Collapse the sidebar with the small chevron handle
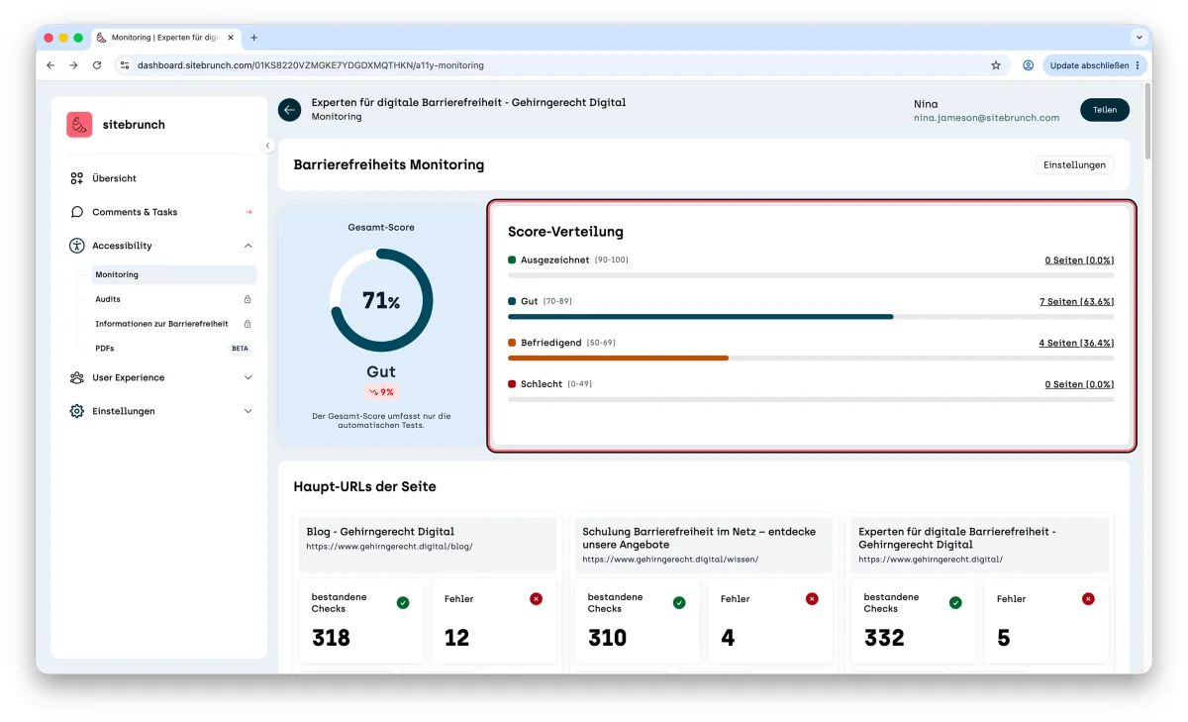Screen dimensions: 1188x722 coord(267,146)
